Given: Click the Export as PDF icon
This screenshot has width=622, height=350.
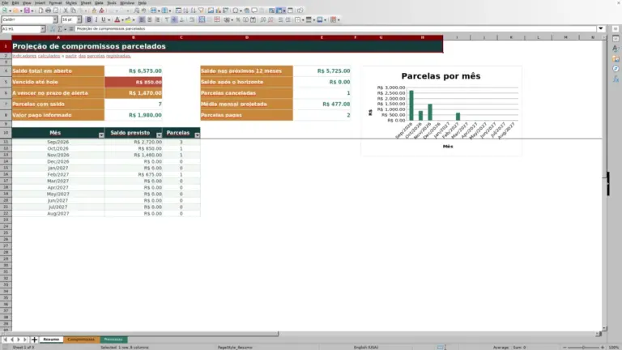Looking at the screenshot, I should [40, 11].
